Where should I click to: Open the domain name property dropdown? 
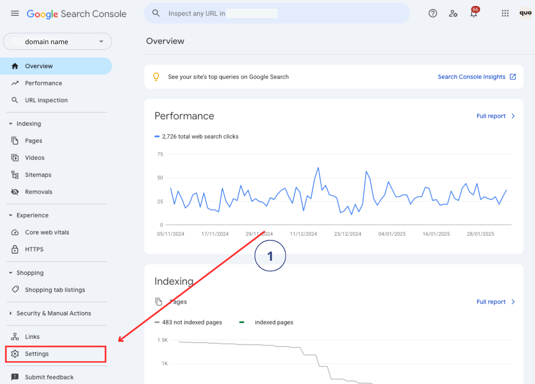point(57,42)
